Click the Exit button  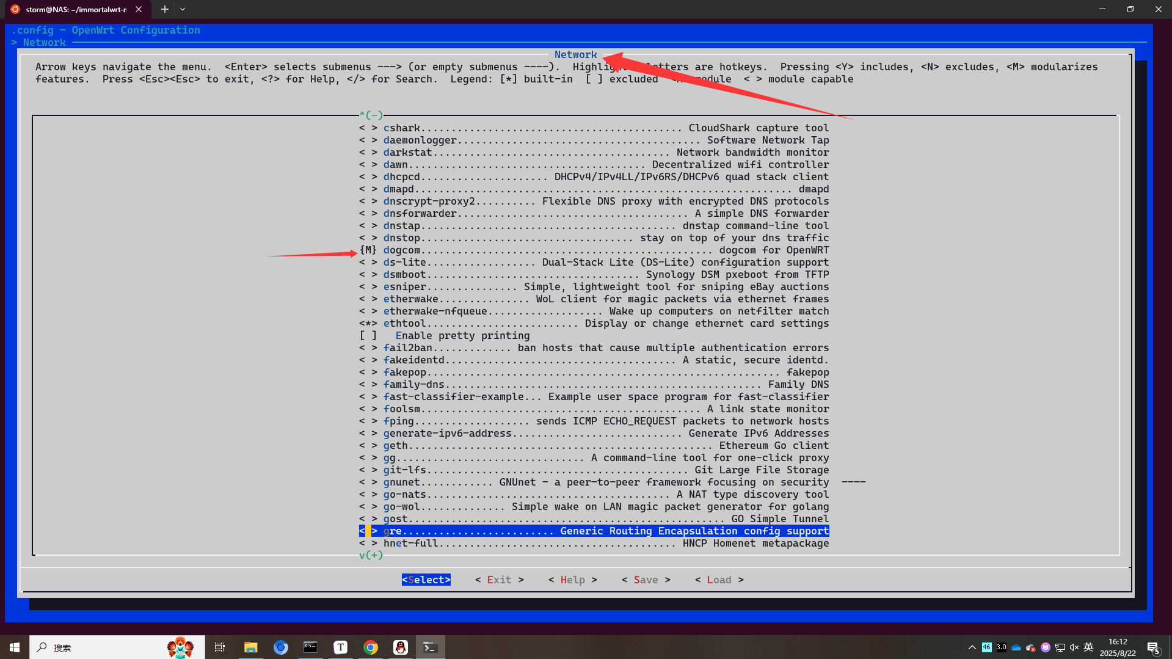[499, 580]
